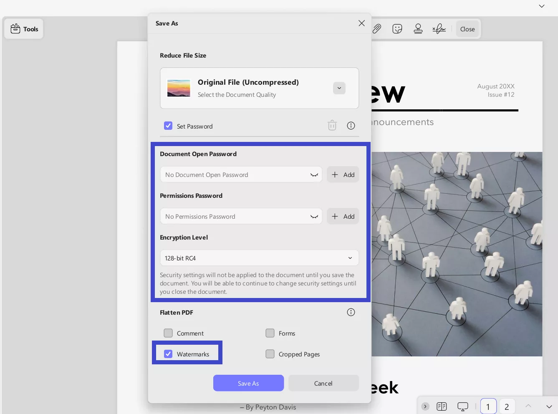Collapse the top-right chevron
This screenshot has width=558, height=414.
[542, 6]
